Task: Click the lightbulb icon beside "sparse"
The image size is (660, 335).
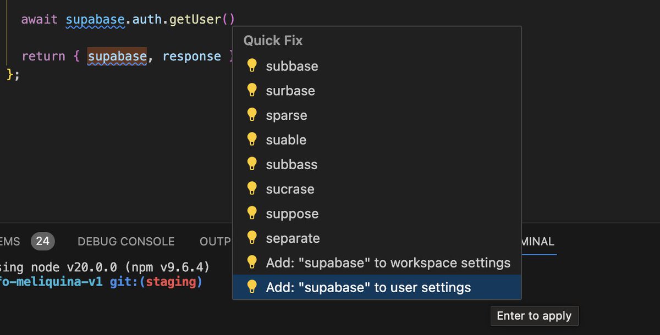Action: pyautogui.click(x=252, y=115)
